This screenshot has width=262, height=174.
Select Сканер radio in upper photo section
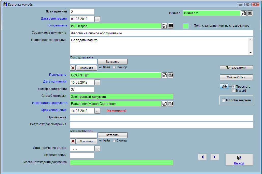(114, 67)
